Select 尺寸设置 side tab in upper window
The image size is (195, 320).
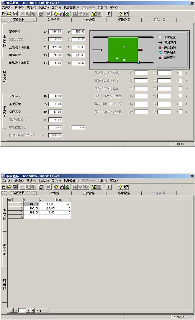pyautogui.click(x=5, y=76)
